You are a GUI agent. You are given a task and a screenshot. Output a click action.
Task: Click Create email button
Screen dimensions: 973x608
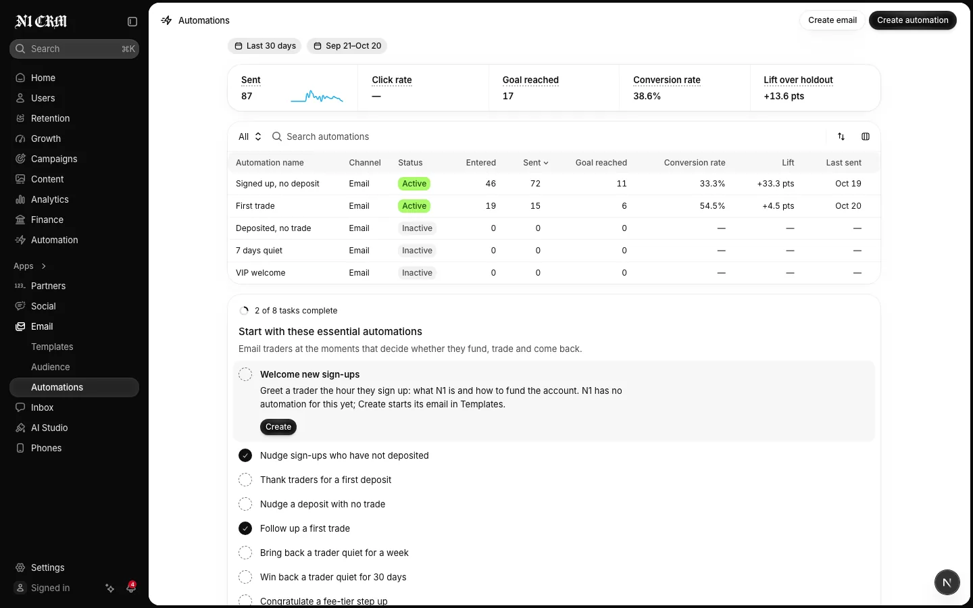tap(832, 20)
